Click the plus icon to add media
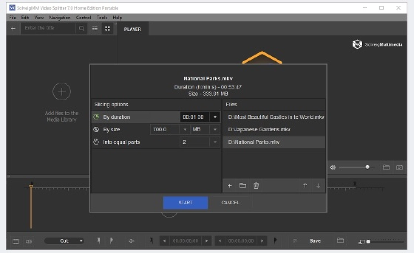This screenshot has height=253, width=414. pyautogui.click(x=13, y=28)
